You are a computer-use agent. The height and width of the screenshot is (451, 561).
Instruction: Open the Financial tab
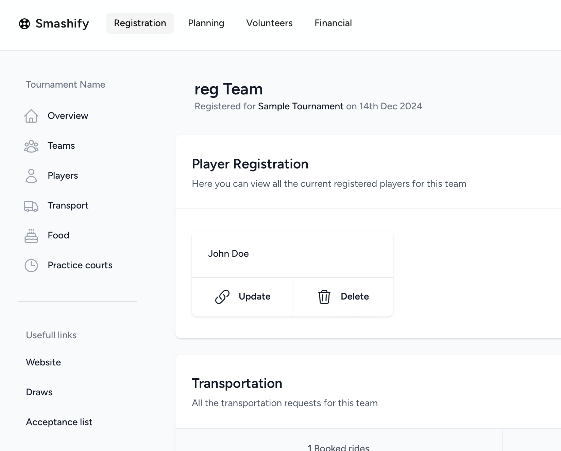pyautogui.click(x=333, y=23)
